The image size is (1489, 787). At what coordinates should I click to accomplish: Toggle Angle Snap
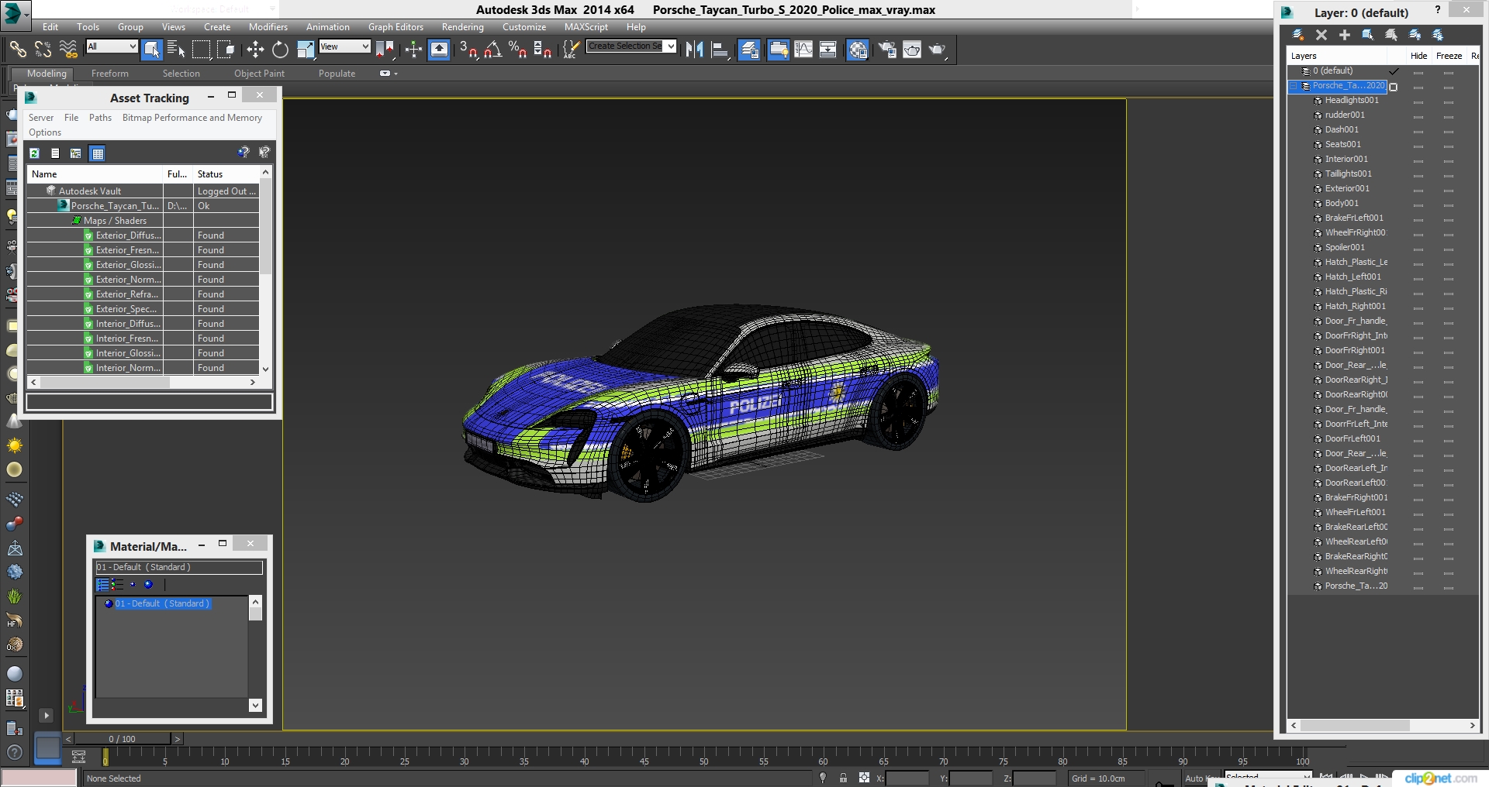493,50
